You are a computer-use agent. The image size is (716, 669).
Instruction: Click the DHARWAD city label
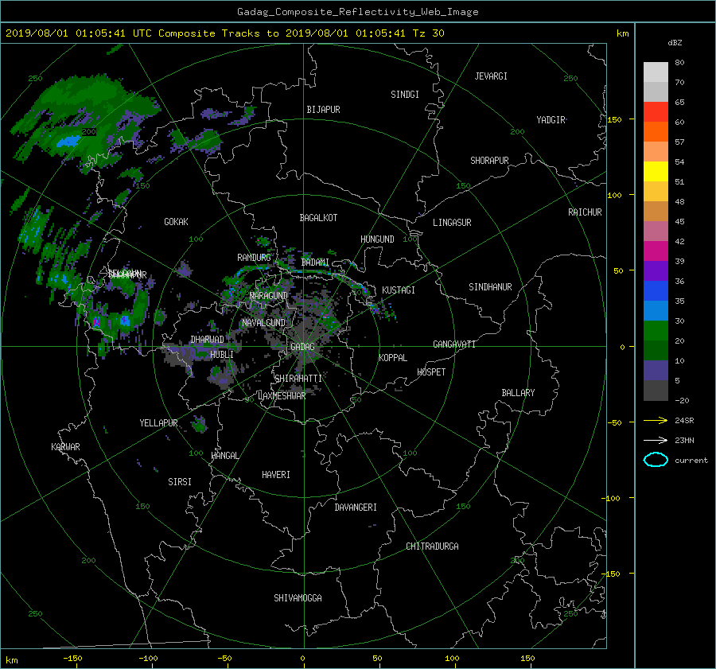207,340
